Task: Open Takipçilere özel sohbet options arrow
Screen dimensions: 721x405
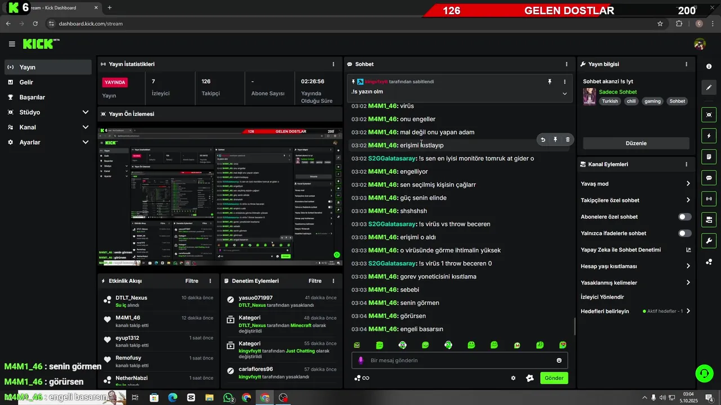Action: point(688,200)
